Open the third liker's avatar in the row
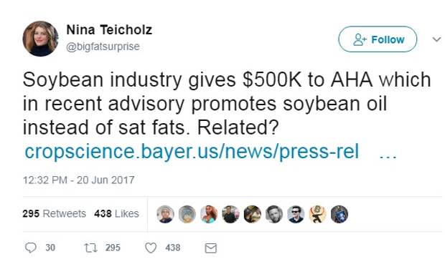Image resolution: width=445 pixels, height=262 pixels. [x=209, y=214]
